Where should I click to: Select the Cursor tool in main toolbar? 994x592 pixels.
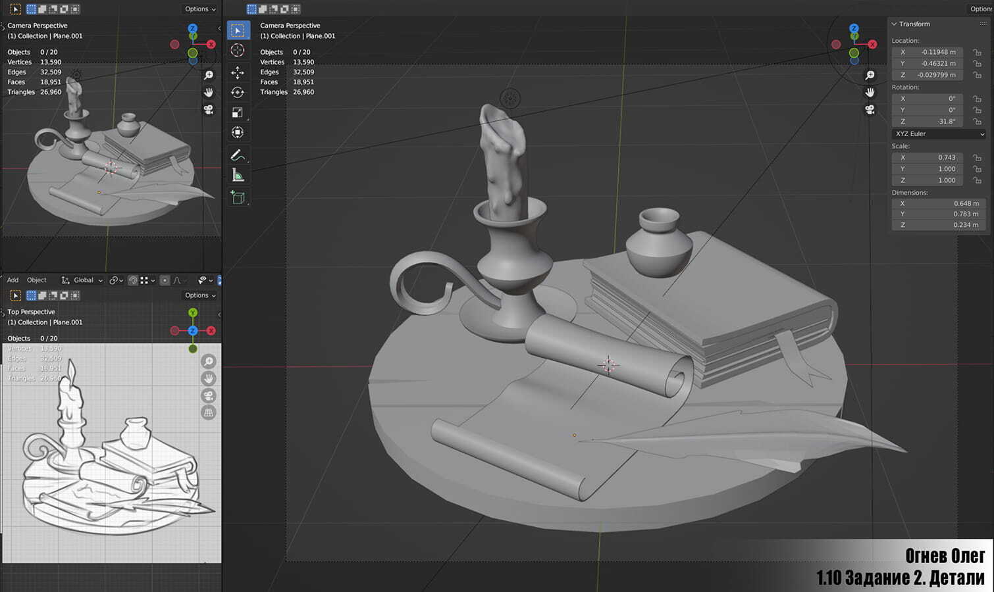coord(238,51)
